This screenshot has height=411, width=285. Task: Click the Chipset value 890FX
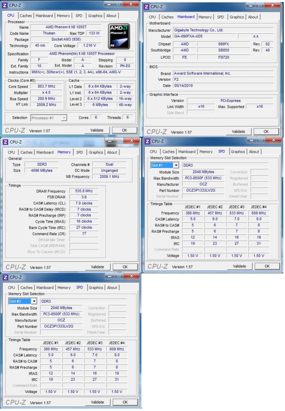[224, 44]
